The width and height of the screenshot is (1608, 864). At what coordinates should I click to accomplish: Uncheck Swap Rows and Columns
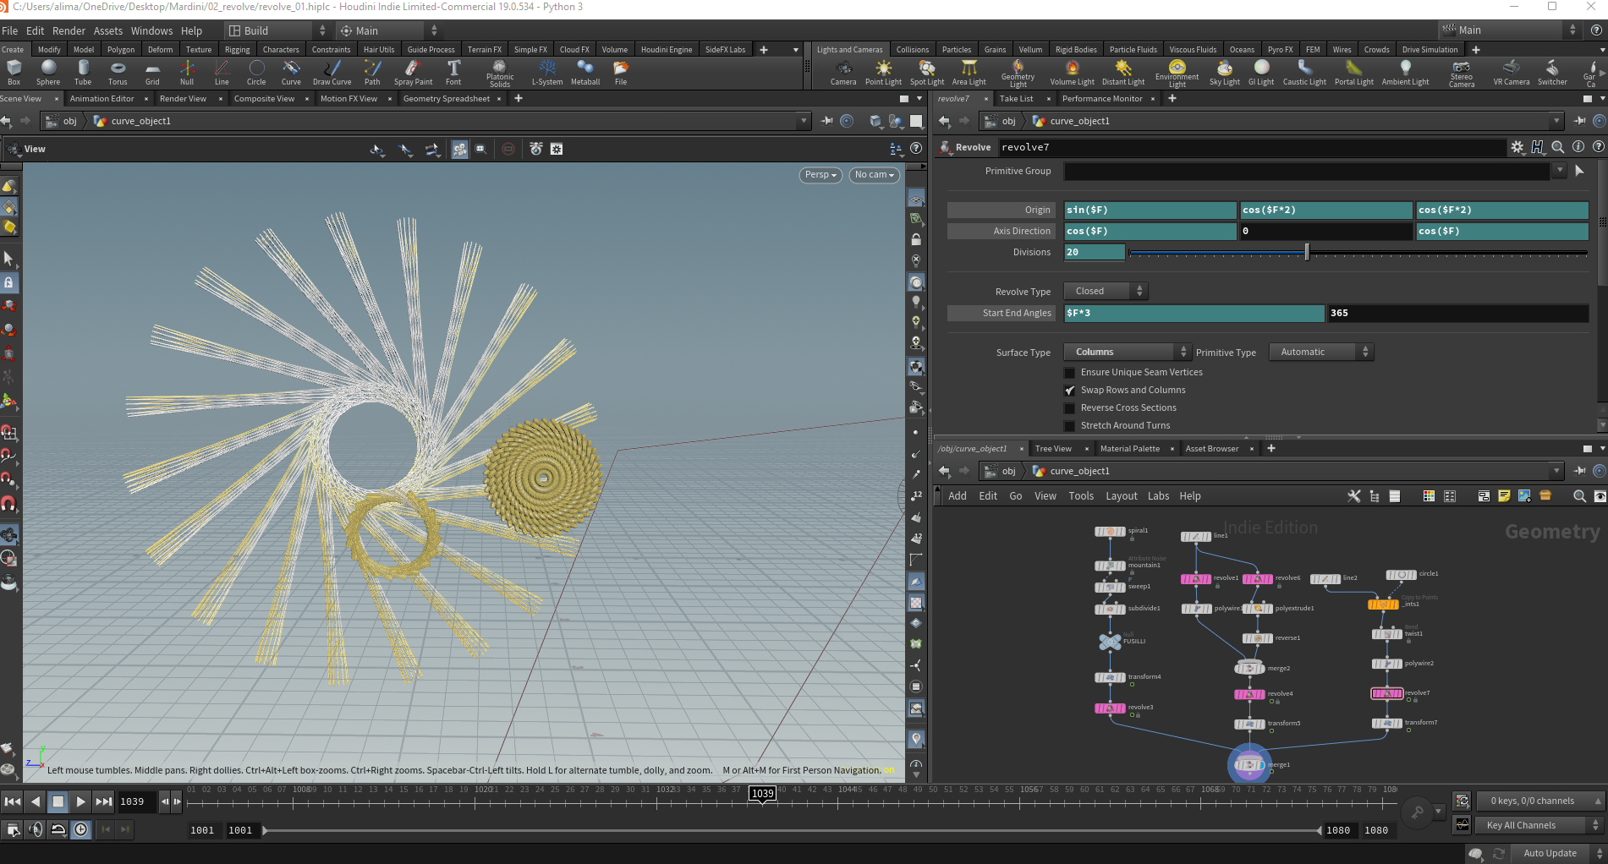[x=1069, y=391]
